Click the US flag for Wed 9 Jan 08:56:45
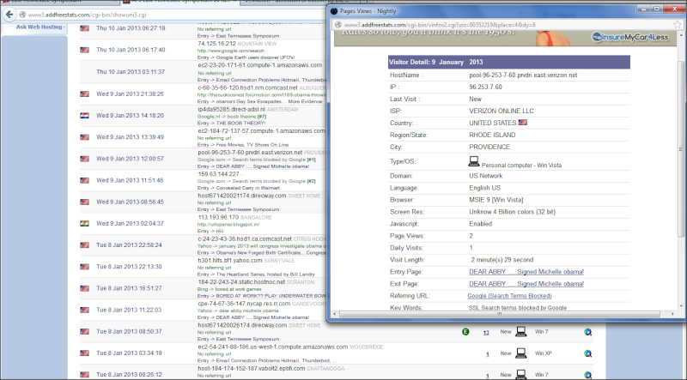The width and height of the screenshot is (687, 380). click(x=84, y=202)
